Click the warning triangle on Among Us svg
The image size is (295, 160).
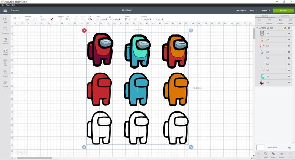coord(285,28)
